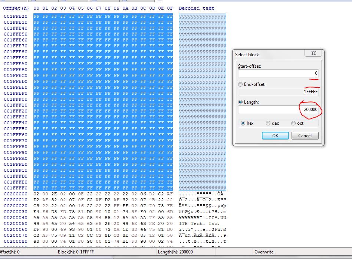Close the Select block dialog

[313, 53]
